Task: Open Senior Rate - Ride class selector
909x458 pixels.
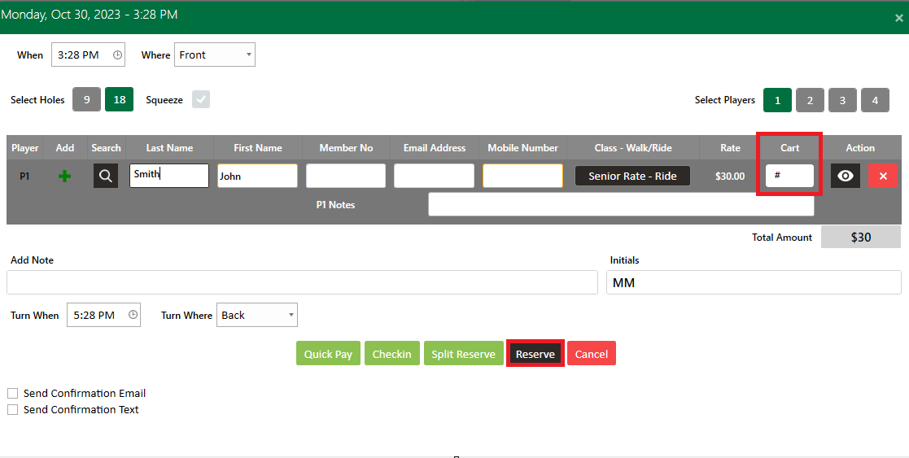Action: [x=632, y=176]
